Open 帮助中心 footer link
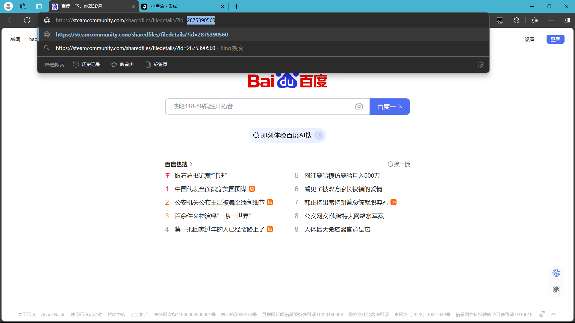Image resolution: width=575 pixels, height=323 pixels. (116, 315)
